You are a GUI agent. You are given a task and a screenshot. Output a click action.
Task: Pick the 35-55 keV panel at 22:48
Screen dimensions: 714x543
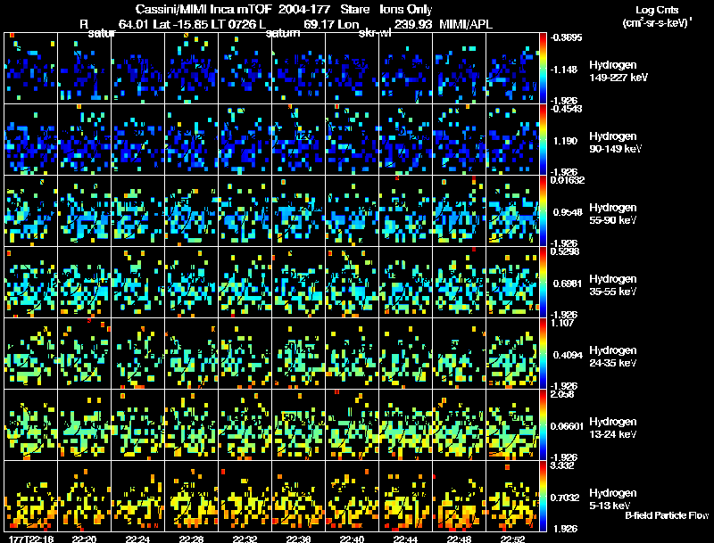459,282
